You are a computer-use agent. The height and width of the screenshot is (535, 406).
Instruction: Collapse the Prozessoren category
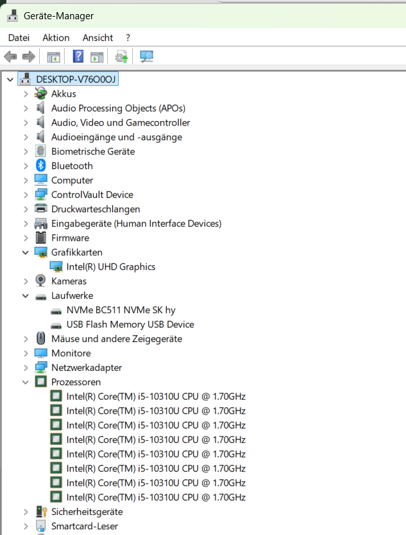coord(26,382)
